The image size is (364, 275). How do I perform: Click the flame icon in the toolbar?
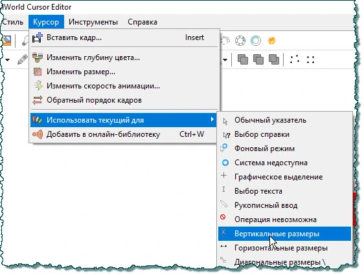(271, 41)
